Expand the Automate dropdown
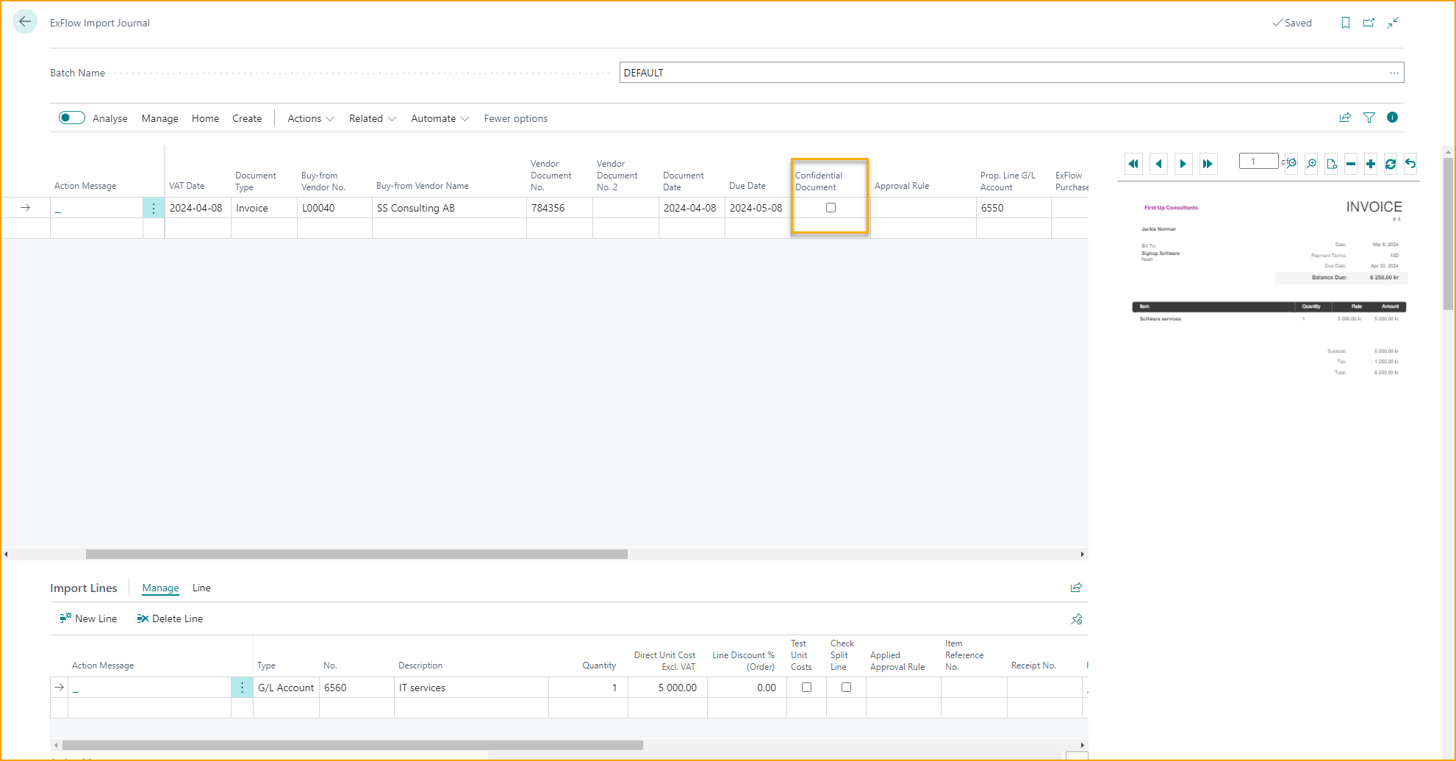Screen dimensions: 1456x761 point(440,118)
